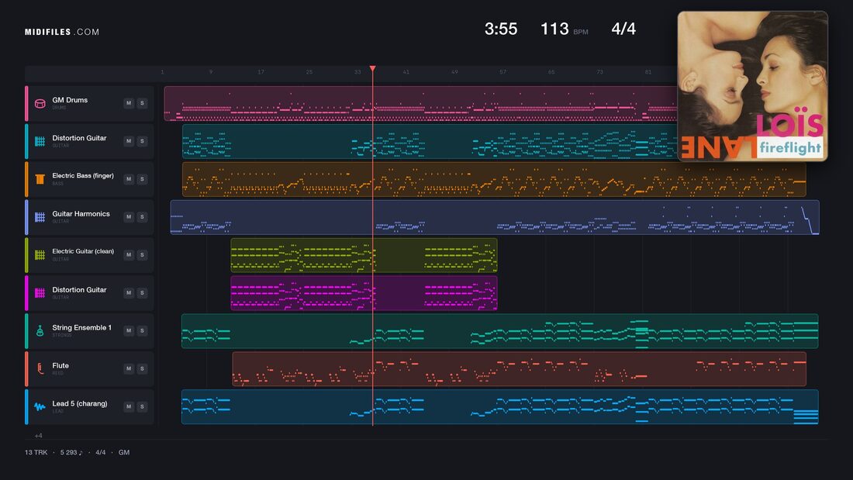853x480 pixels.
Task: Solo the Electric Guitar (clean) track
Action: click(142, 254)
